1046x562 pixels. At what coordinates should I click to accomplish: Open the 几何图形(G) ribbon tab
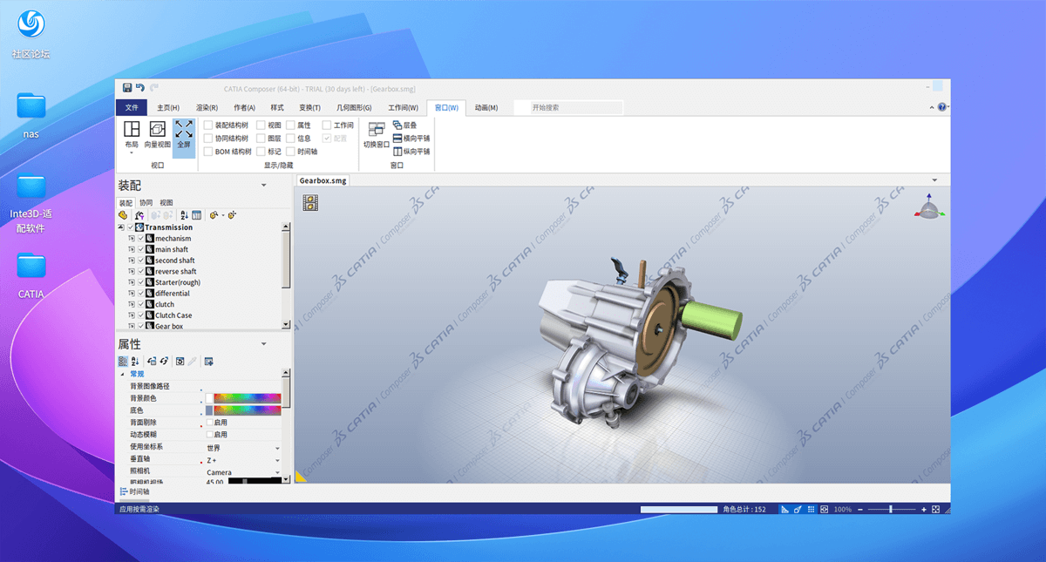[354, 108]
